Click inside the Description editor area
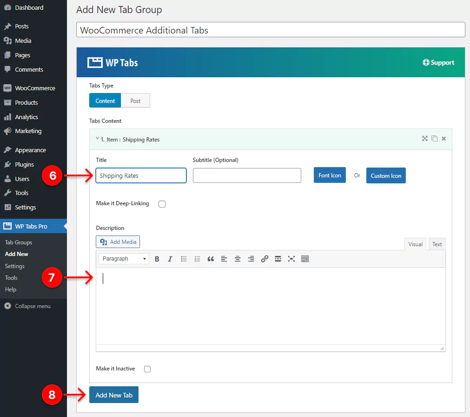The width and height of the screenshot is (470, 417). tap(271, 306)
